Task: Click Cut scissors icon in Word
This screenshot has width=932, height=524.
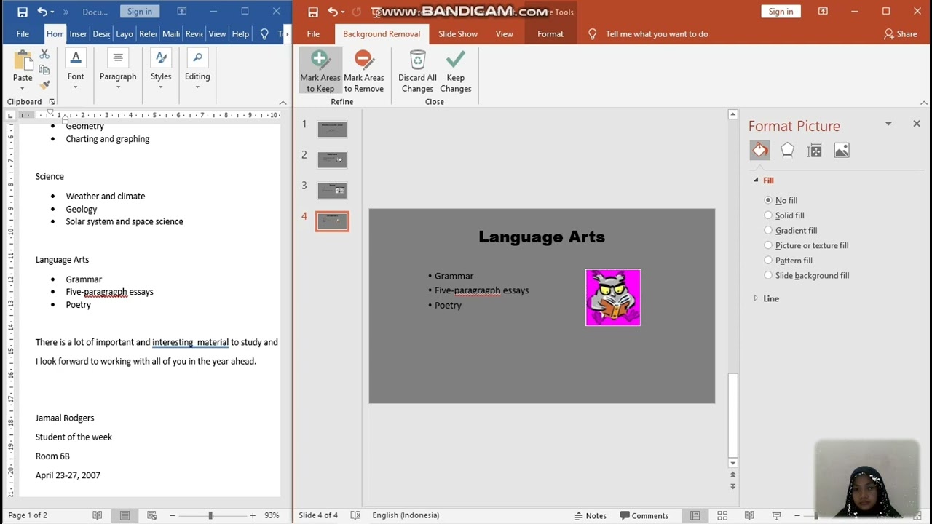Action: [x=44, y=55]
